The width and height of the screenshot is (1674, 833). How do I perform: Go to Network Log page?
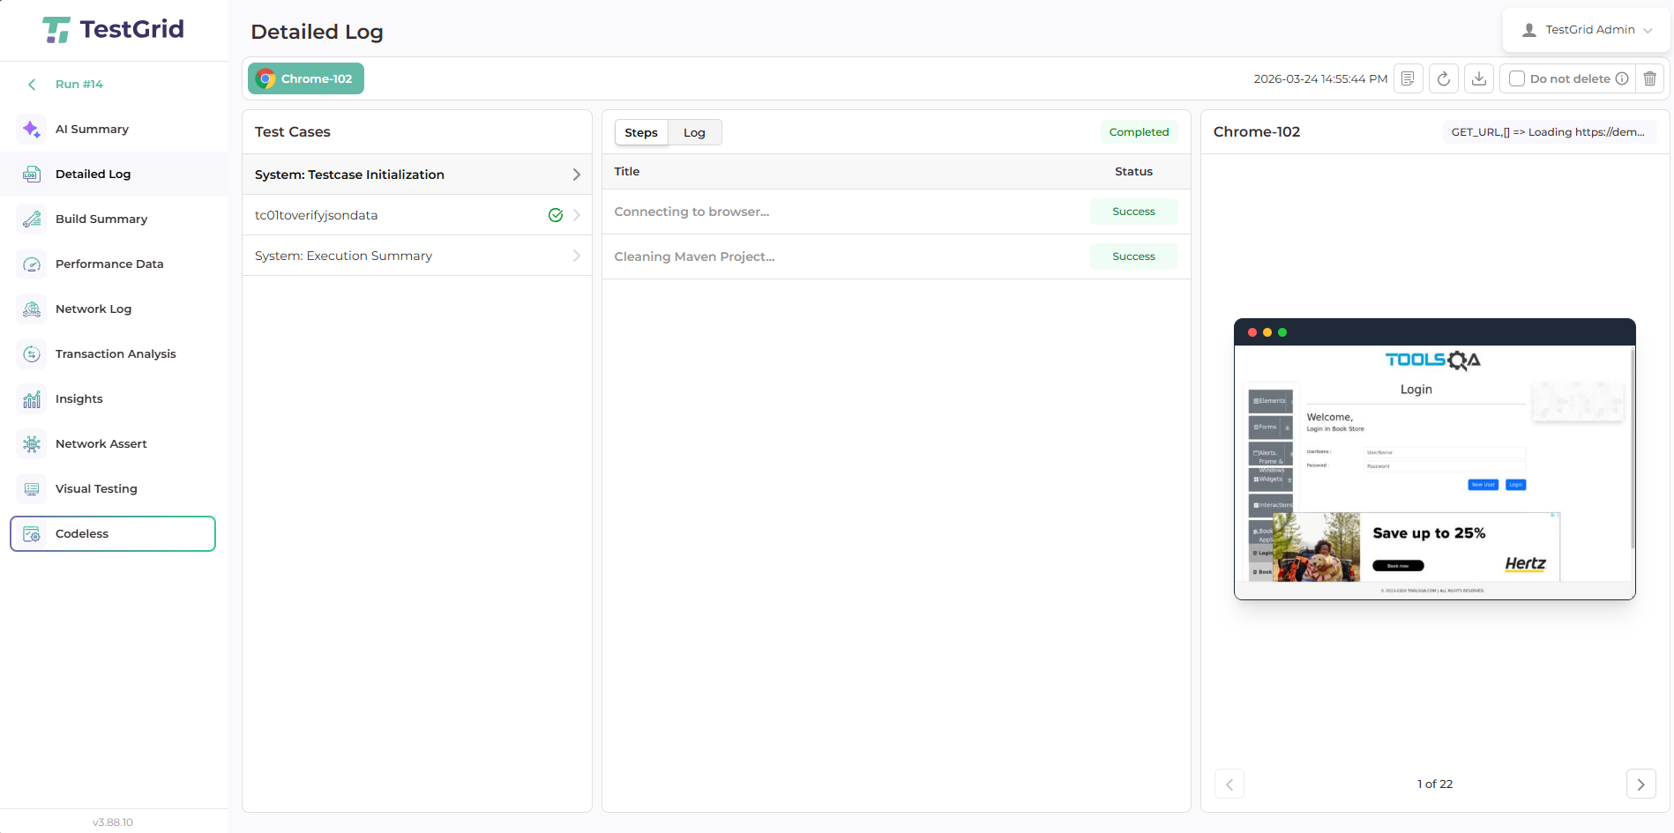[x=93, y=309]
